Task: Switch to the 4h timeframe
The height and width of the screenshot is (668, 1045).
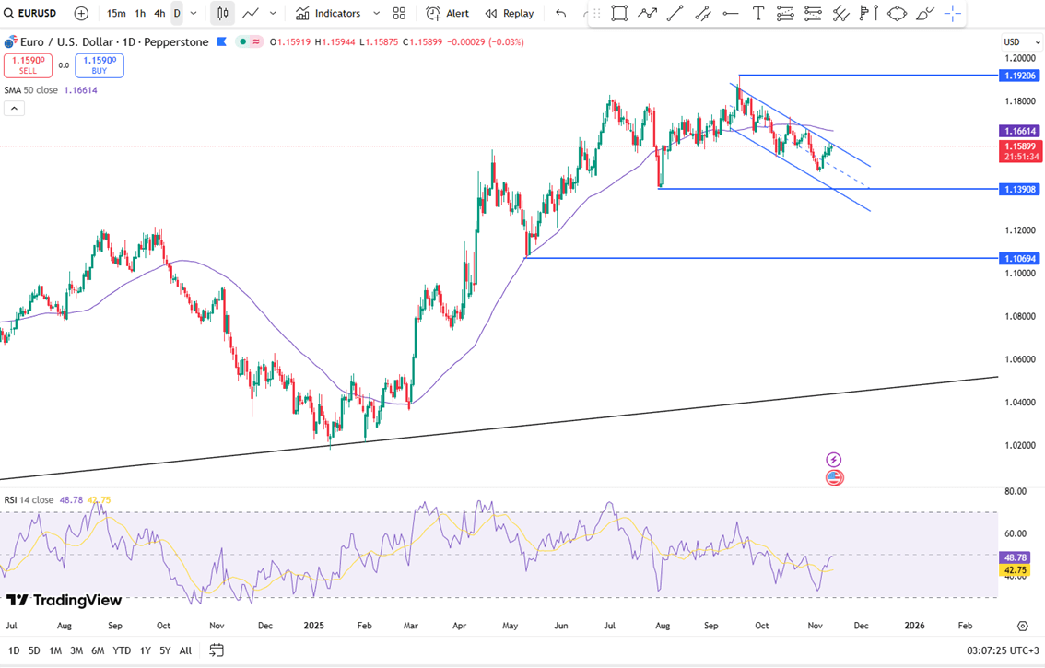Action: pos(159,14)
